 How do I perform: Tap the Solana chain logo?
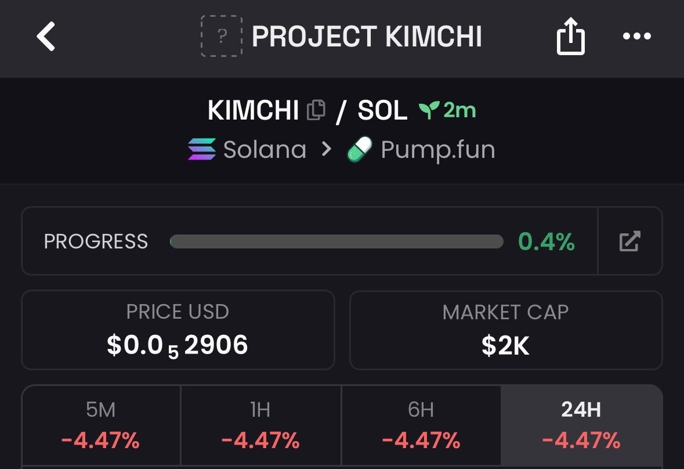coord(202,149)
